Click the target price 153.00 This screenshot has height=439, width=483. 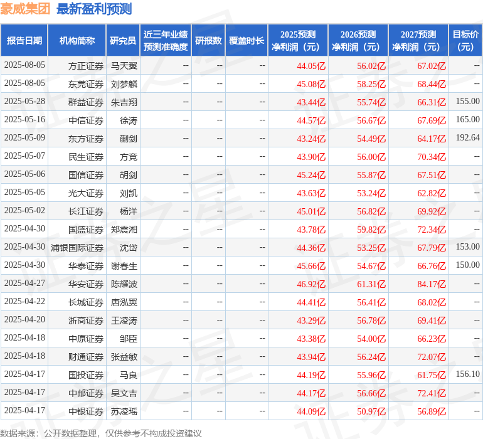point(467,246)
